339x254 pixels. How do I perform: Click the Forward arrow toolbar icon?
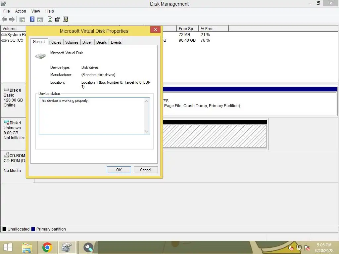pos(12,20)
